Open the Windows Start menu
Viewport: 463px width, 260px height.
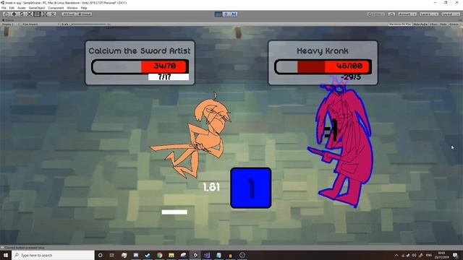(x=6, y=255)
